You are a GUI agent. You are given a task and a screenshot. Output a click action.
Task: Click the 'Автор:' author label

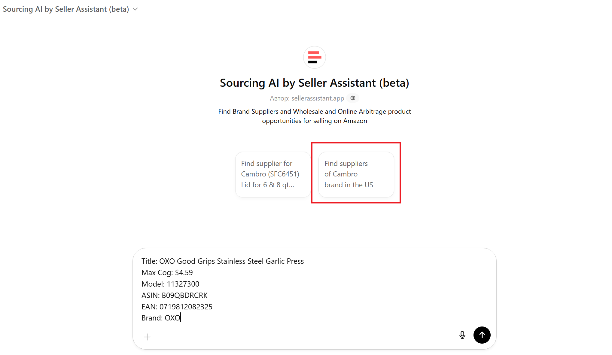click(x=279, y=98)
